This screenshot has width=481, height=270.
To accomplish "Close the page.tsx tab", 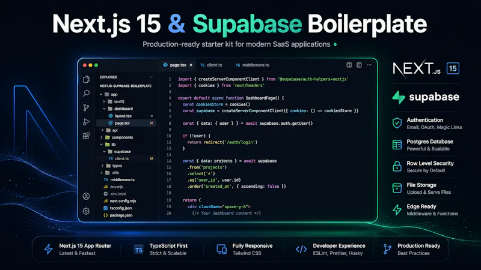I will click(191, 65).
